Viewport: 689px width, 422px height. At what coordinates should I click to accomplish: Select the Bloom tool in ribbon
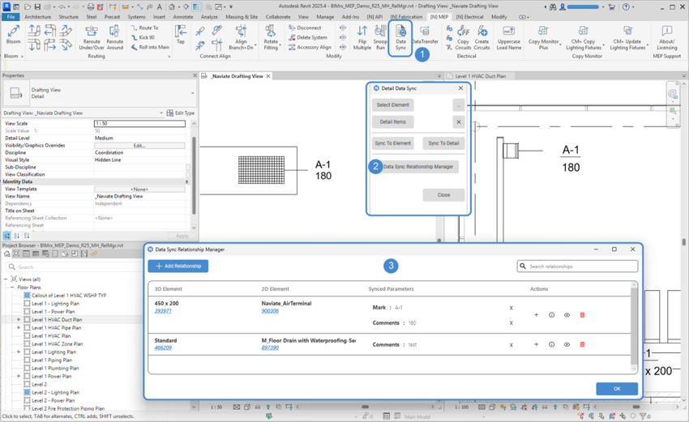[x=13, y=35]
